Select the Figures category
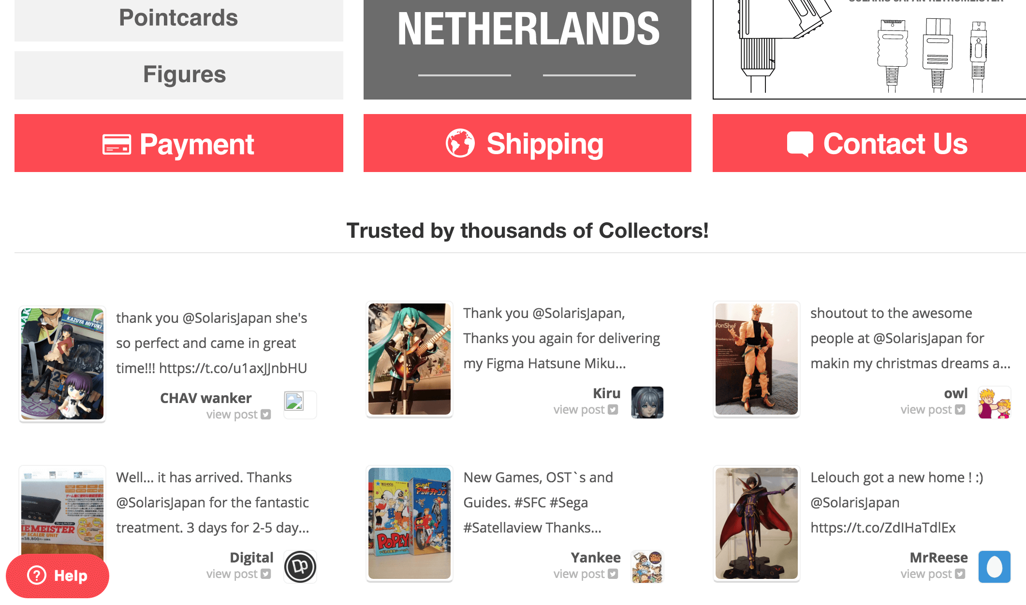This screenshot has width=1026, height=605. point(179,75)
